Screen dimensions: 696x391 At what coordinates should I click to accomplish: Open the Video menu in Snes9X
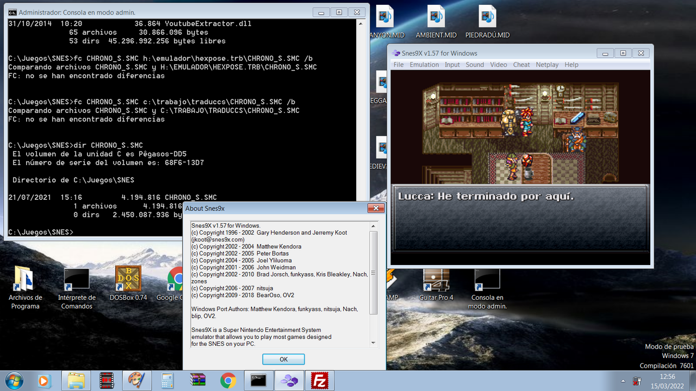pos(499,65)
